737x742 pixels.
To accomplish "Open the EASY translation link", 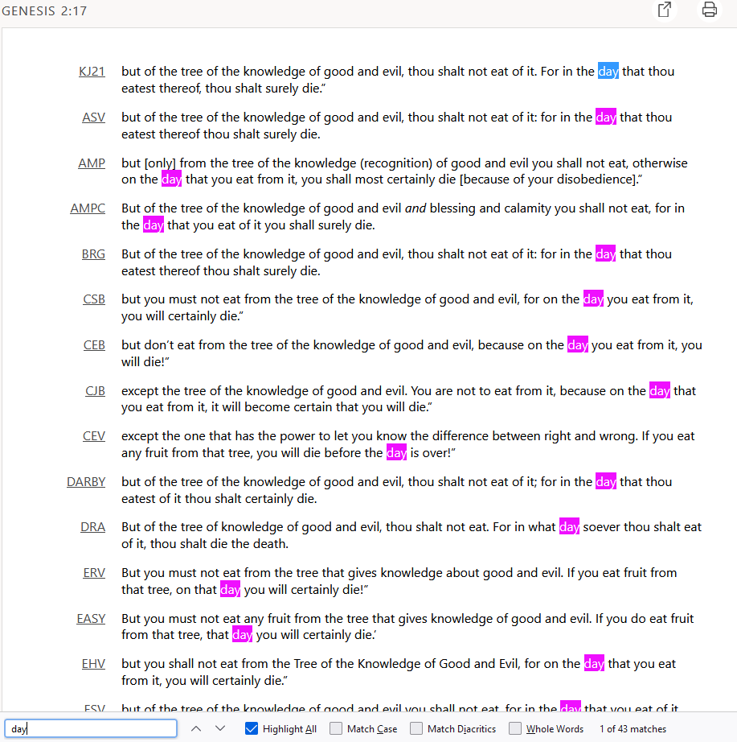I will click(x=91, y=619).
